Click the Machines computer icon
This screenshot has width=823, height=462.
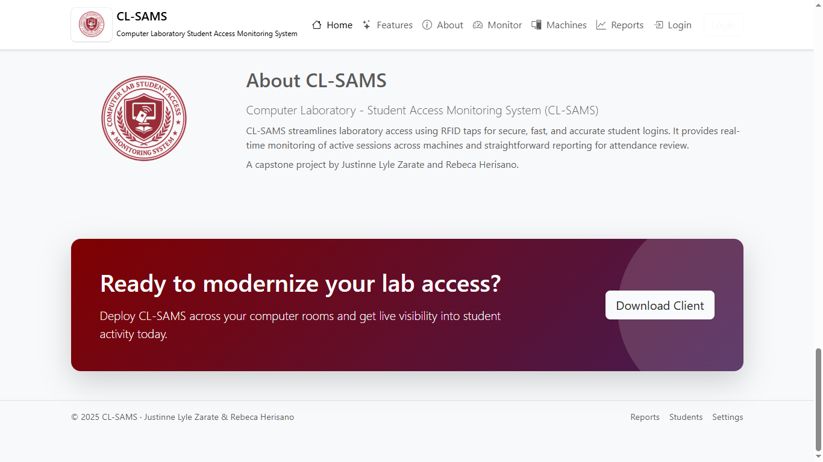[x=536, y=25]
